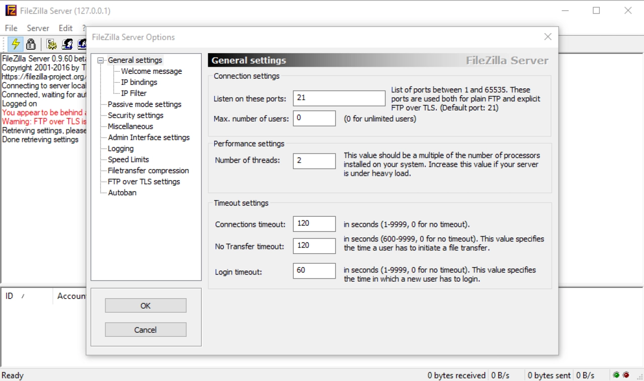Click the No Transfer timeout field
Viewport: 644px width, 381px height.
coord(314,246)
